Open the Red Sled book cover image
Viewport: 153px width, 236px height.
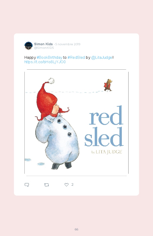(76, 123)
